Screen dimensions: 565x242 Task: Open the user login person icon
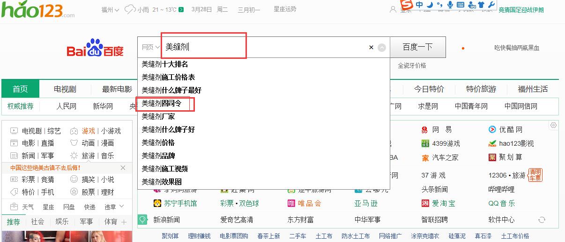click(x=393, y=9)
